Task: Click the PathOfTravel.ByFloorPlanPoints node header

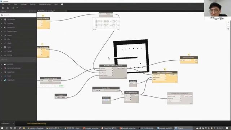Action: pos(113,66)
